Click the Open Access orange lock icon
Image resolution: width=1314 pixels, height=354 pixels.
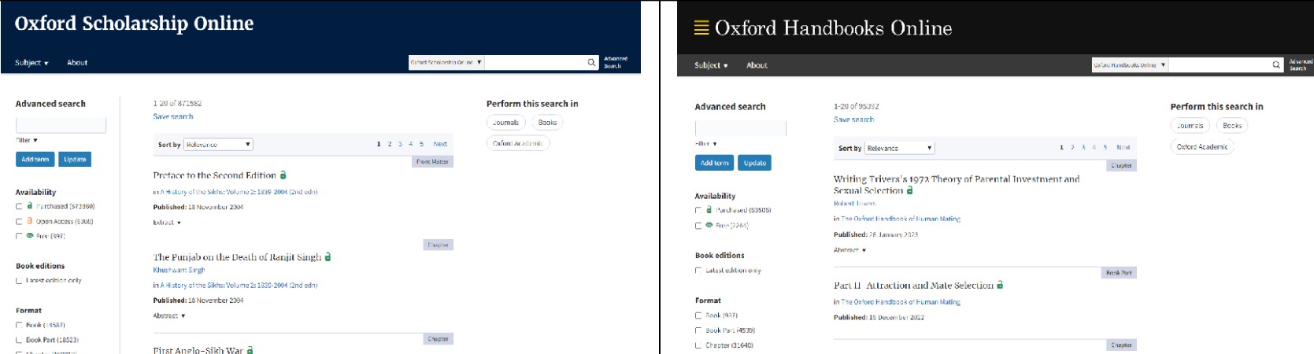[30, 221]
